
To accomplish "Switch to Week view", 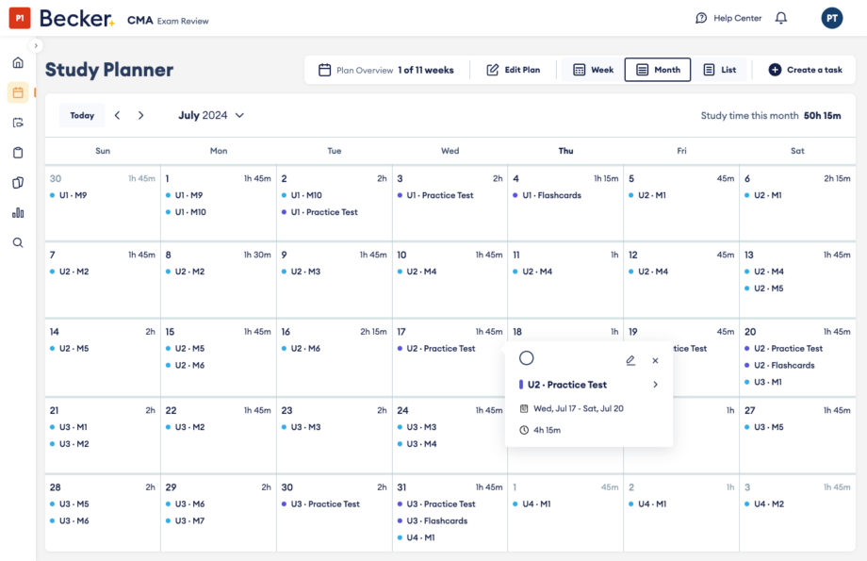I will coord(593,70).
